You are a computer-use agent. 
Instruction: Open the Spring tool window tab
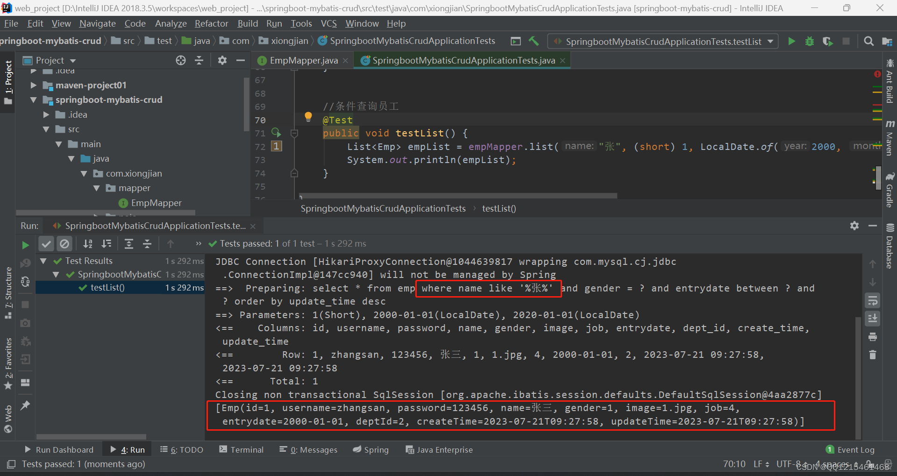tap(371, 449)
